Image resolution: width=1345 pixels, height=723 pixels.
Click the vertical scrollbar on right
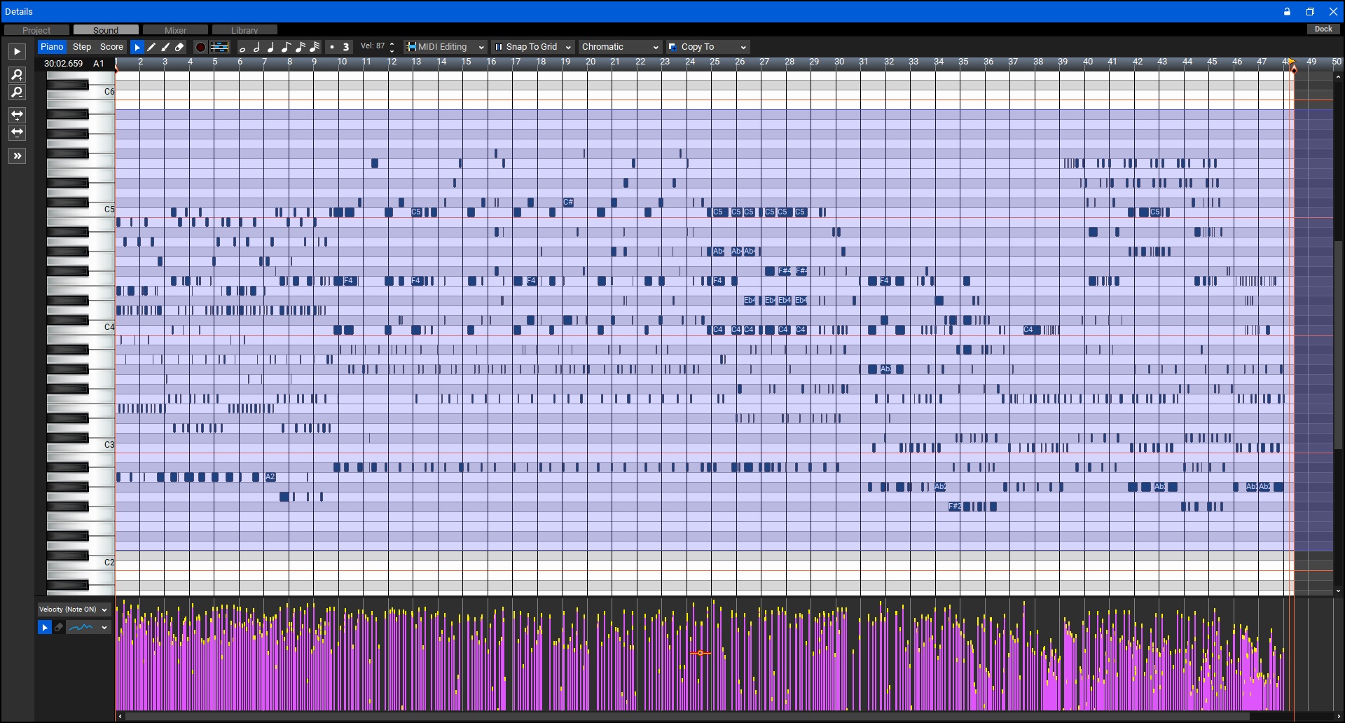1339,343
